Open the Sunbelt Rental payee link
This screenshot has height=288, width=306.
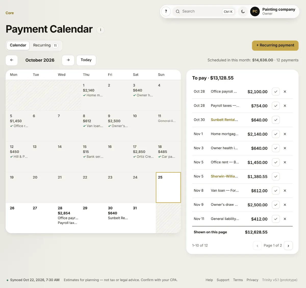coord(224,120)
